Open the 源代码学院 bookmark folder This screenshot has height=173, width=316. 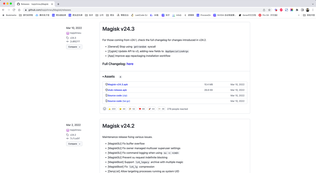pos(26,15)
